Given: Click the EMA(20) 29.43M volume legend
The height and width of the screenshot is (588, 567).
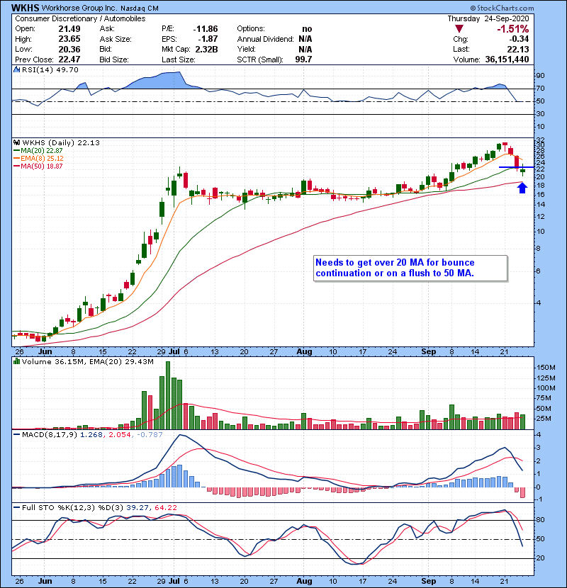Looking at the screenshot, I should (x=122, y=362).
